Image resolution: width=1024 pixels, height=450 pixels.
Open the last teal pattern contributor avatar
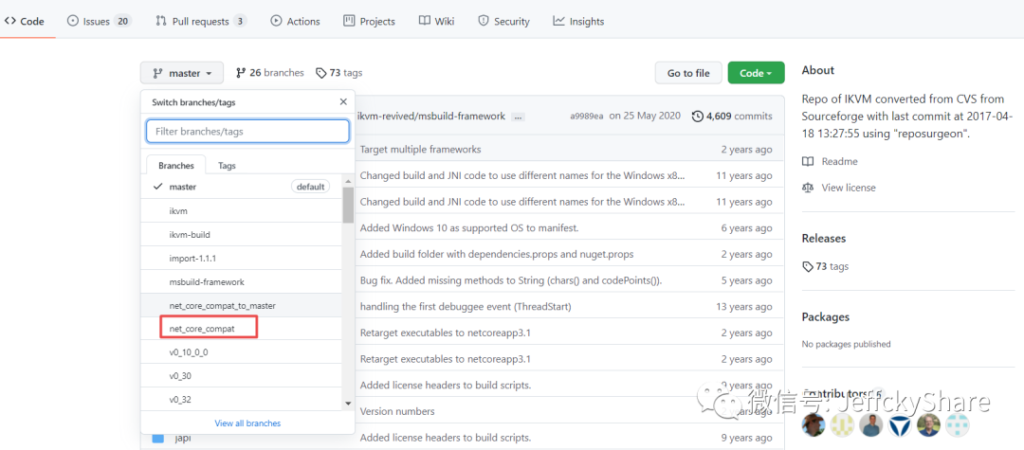tap(958, 425)
